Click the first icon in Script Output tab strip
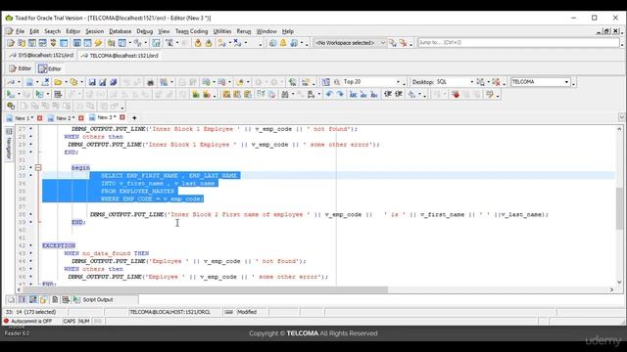Viewport: 627px width, 352px height. [11, 299]
